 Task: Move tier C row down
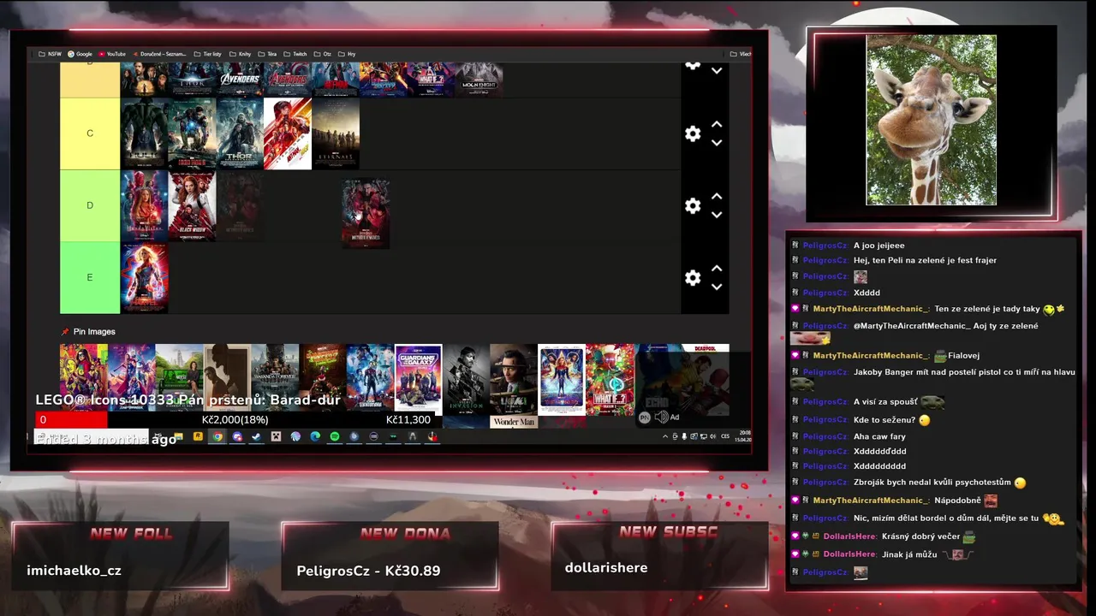click(717, 143)
